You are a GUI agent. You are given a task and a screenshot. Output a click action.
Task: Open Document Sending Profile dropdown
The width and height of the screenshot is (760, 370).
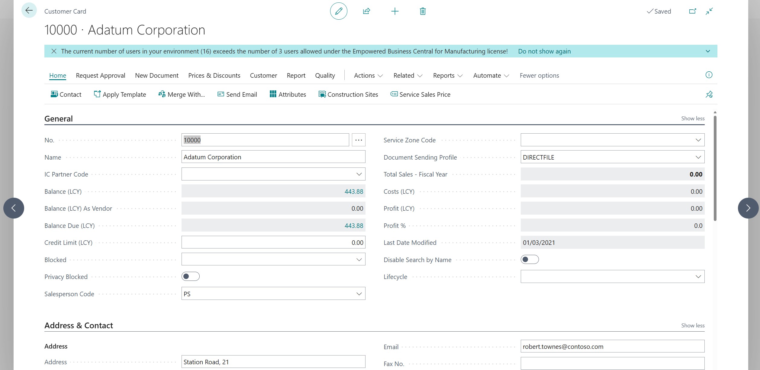(x=698, y=157)
